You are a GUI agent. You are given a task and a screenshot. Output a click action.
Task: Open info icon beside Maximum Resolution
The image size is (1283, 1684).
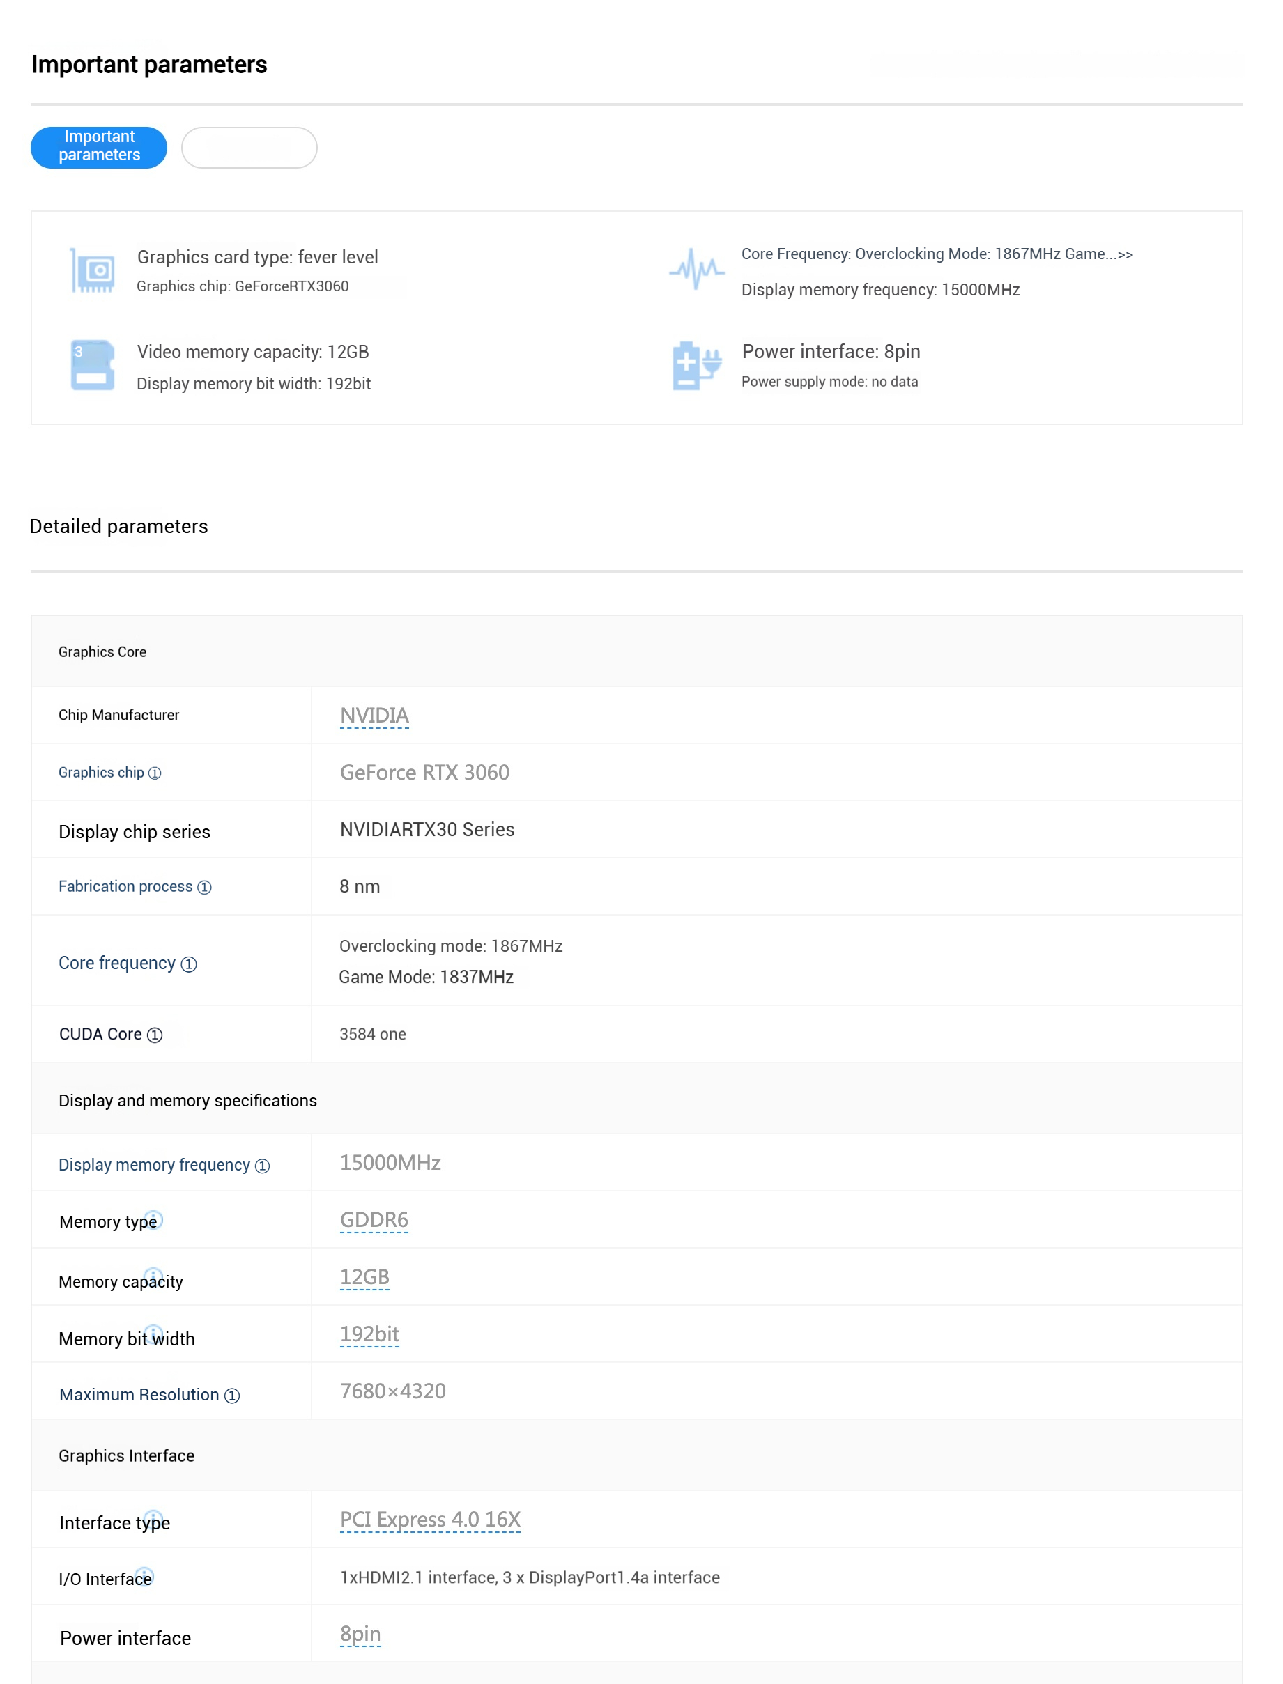(232, 1396)
